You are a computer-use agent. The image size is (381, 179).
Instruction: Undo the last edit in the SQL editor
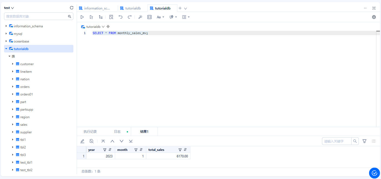coord(121,17)
